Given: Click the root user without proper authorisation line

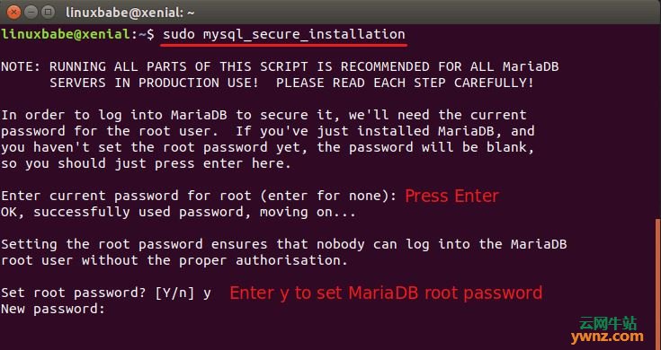Looking at the screenshot, I should (x=174, y=260).
